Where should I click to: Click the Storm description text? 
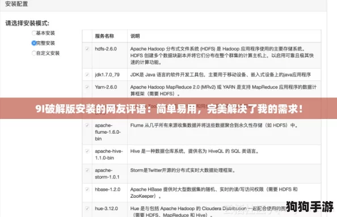(x=183, y=171)
